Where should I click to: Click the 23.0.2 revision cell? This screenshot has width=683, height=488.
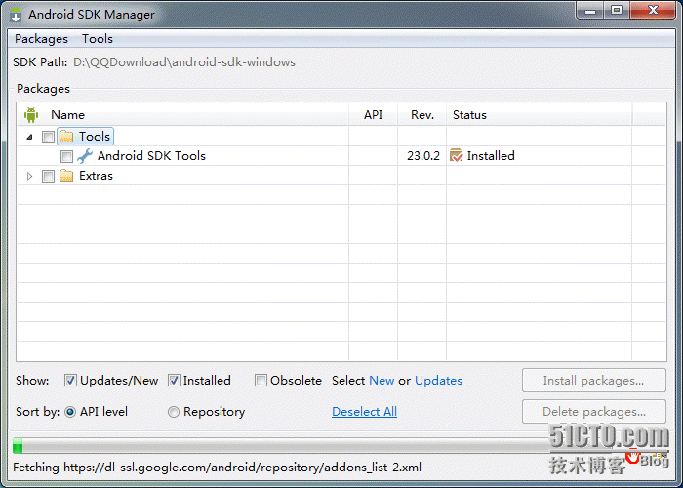(422, 156)
